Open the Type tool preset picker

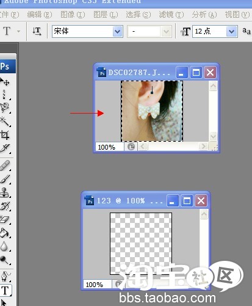point(19,31)
